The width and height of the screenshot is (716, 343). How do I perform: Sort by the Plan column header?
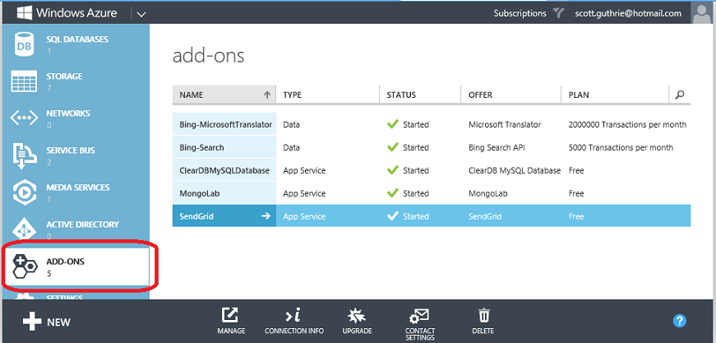pos(615,95)
